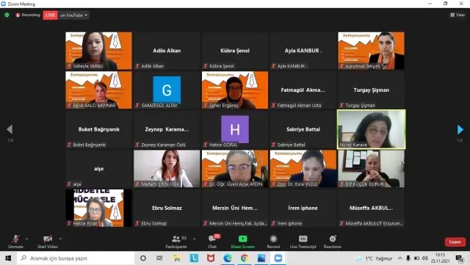Open the View layout menu
470x265 pixels.
click(x=458, y=15)
